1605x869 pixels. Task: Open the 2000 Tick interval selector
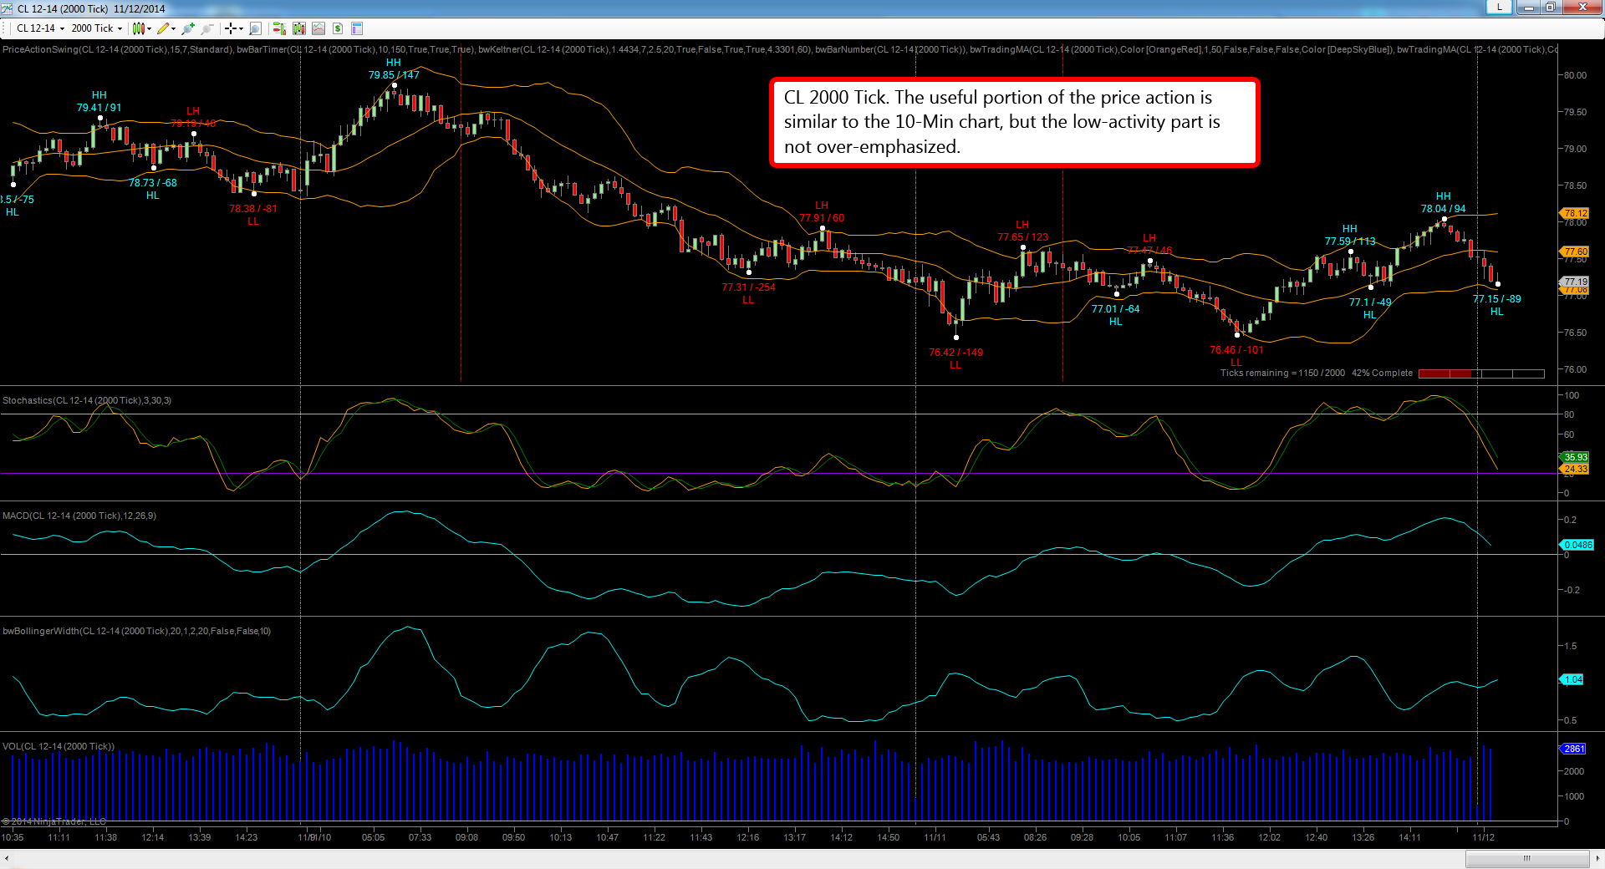[x=97, y=28]
